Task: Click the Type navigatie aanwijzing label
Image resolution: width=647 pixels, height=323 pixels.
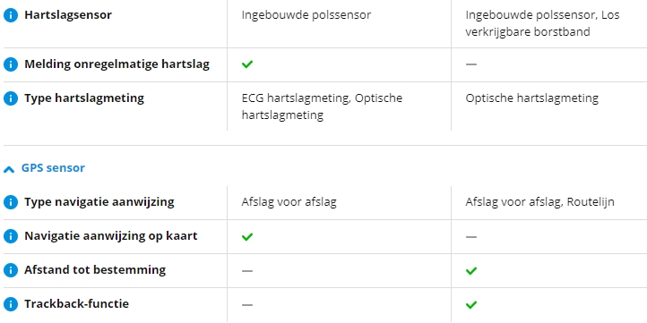Action: tap(99, 202)
